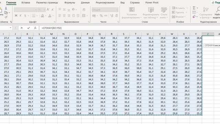220x124 pixels.
Task: Open Шрифт dialog launcher
Action: pos(55,22)
